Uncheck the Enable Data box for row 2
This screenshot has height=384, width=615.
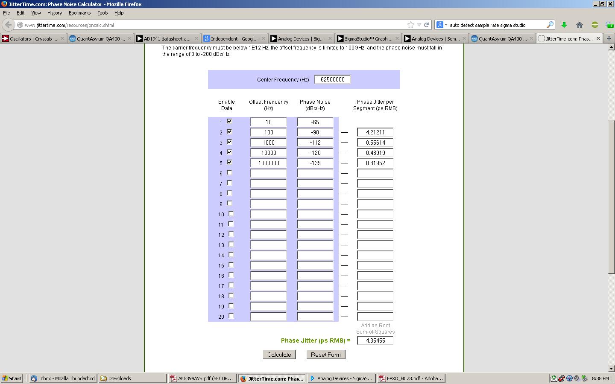point(229,132)
